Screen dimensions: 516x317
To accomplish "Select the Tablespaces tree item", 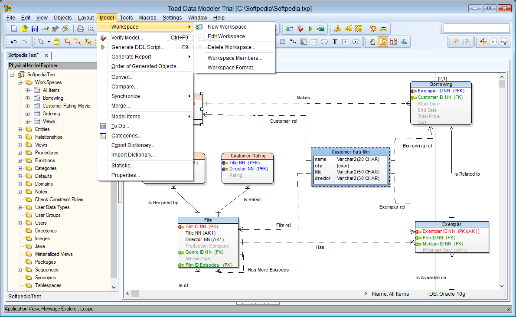I will 48,285.
